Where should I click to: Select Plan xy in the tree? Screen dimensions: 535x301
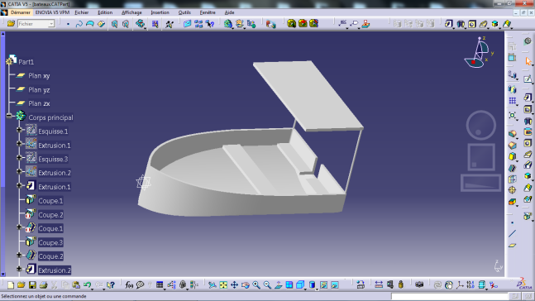point(39,76)
